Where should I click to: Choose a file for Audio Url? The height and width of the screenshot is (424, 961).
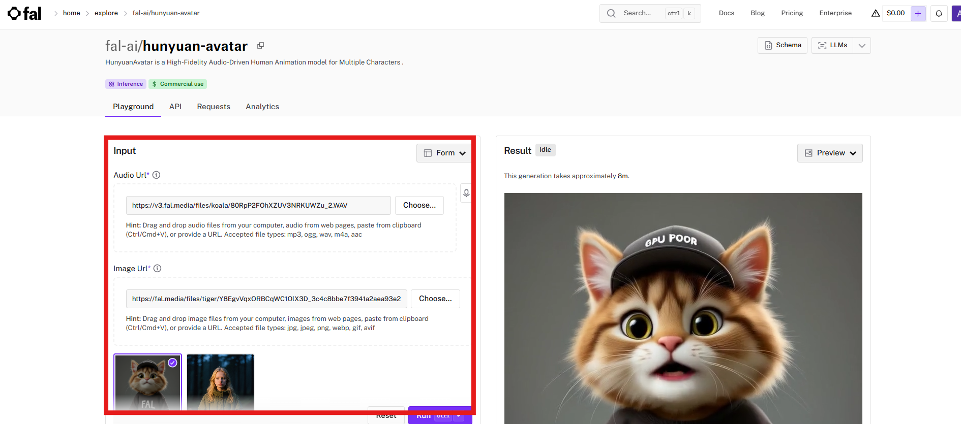click(419, 206)
